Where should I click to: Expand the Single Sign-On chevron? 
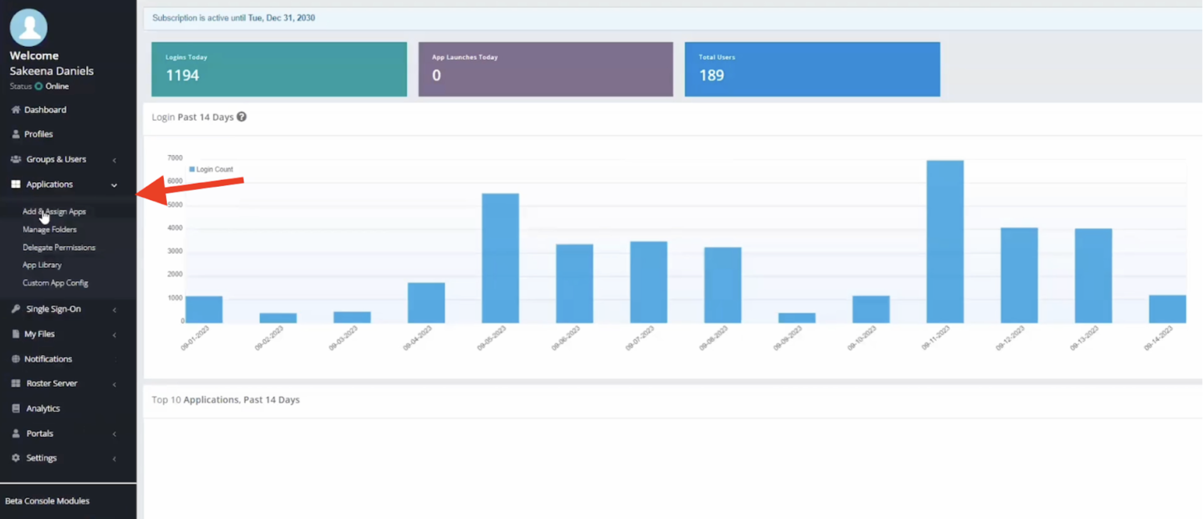[114, 310]
